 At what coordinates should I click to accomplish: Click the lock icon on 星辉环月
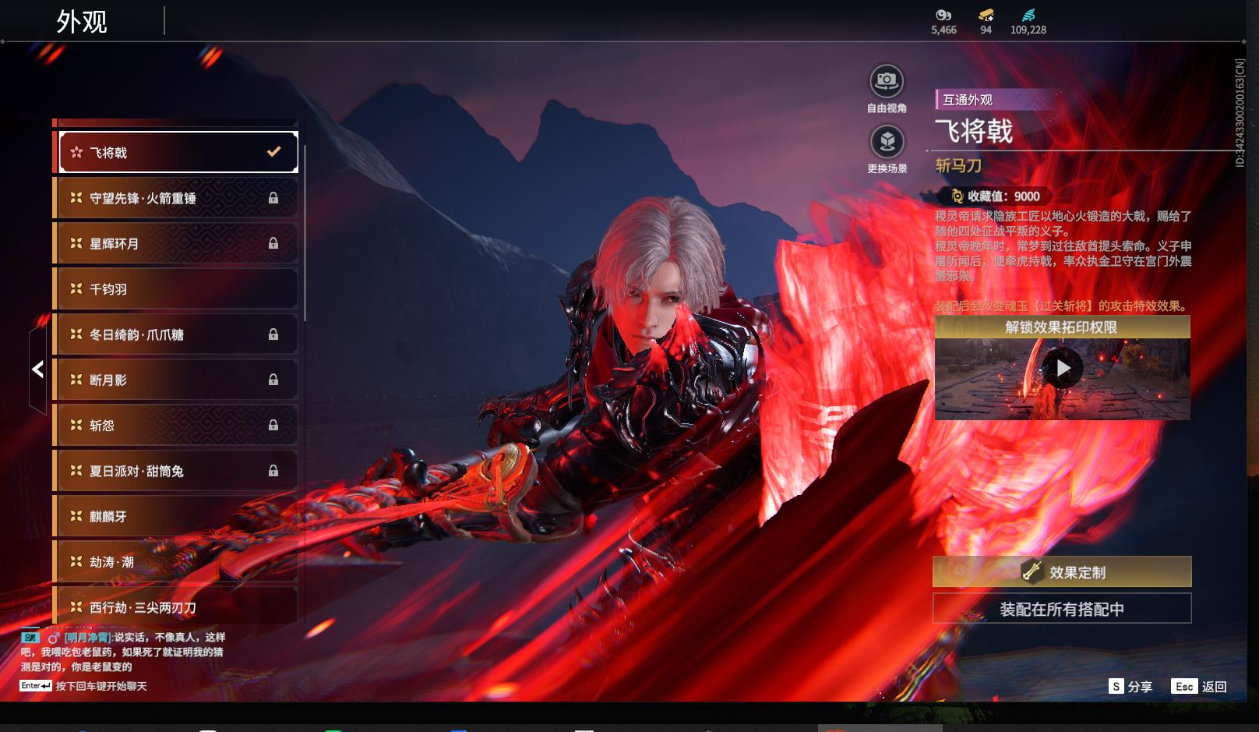(273, 243)
